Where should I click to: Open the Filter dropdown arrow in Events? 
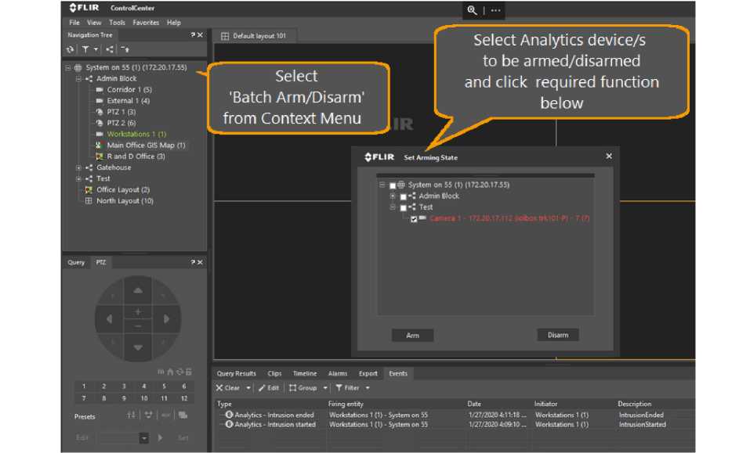click(x=368, y=388)
